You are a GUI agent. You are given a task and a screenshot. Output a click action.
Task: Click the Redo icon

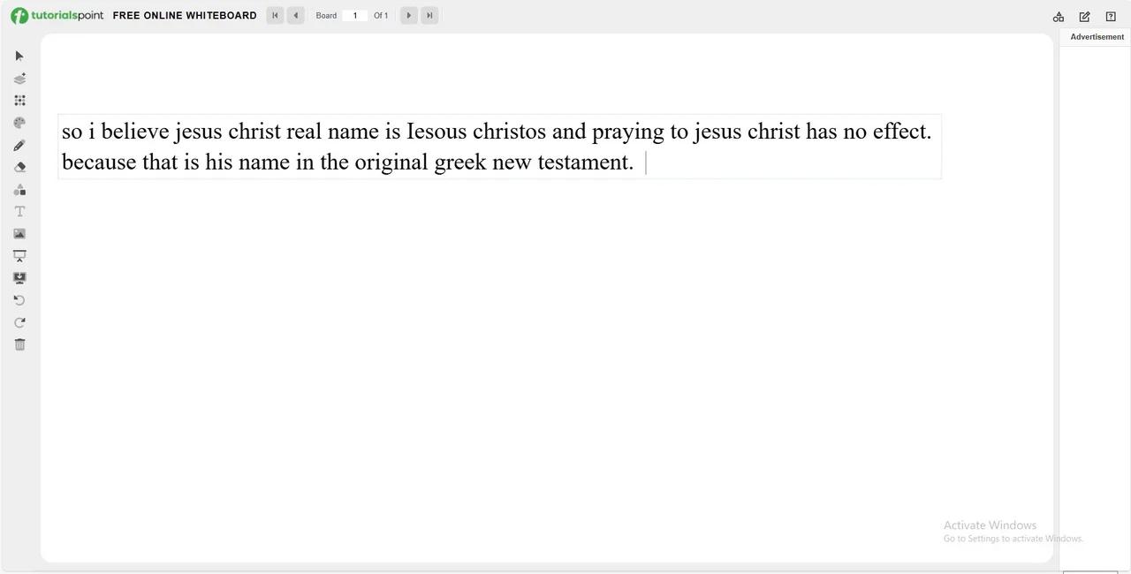[19, 322]
